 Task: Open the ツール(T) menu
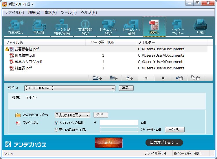pos(69,12)
